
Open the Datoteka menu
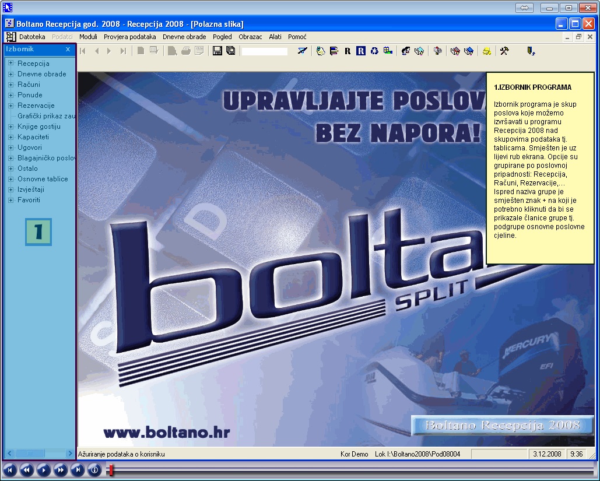coord(32,37)
